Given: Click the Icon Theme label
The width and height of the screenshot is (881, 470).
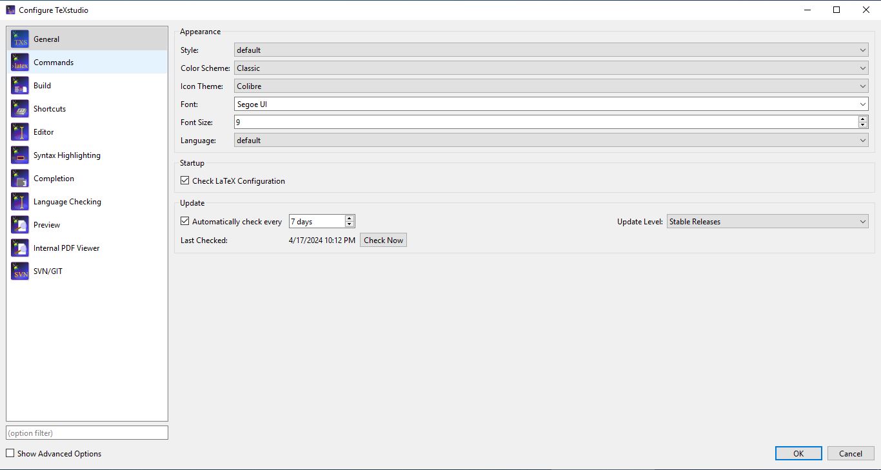Looking at the screenshot, I should point(202,86).
